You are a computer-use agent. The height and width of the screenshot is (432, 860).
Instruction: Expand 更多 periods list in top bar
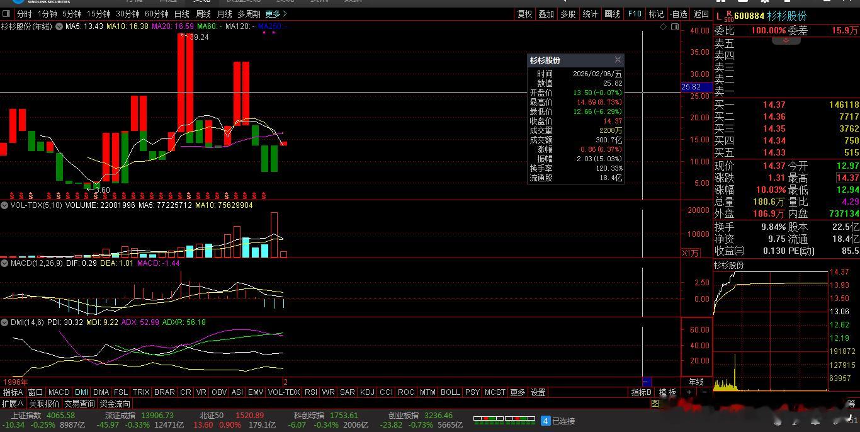[276, 14]
